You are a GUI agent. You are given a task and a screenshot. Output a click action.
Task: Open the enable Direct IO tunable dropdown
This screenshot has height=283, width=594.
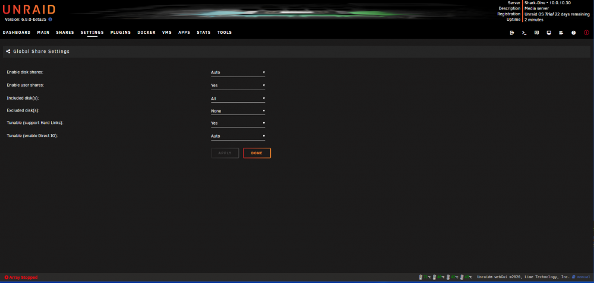tap(238, 136)
